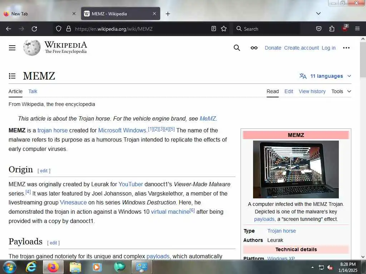The width and height of the screenshot is (366, 274).
Task: Open the Firefox extensions puzzle icon
Action: click(x=332, y=29)
